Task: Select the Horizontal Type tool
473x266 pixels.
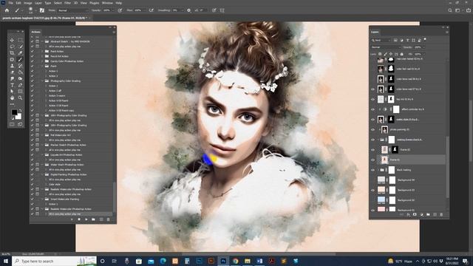Action: coord(12,85)
